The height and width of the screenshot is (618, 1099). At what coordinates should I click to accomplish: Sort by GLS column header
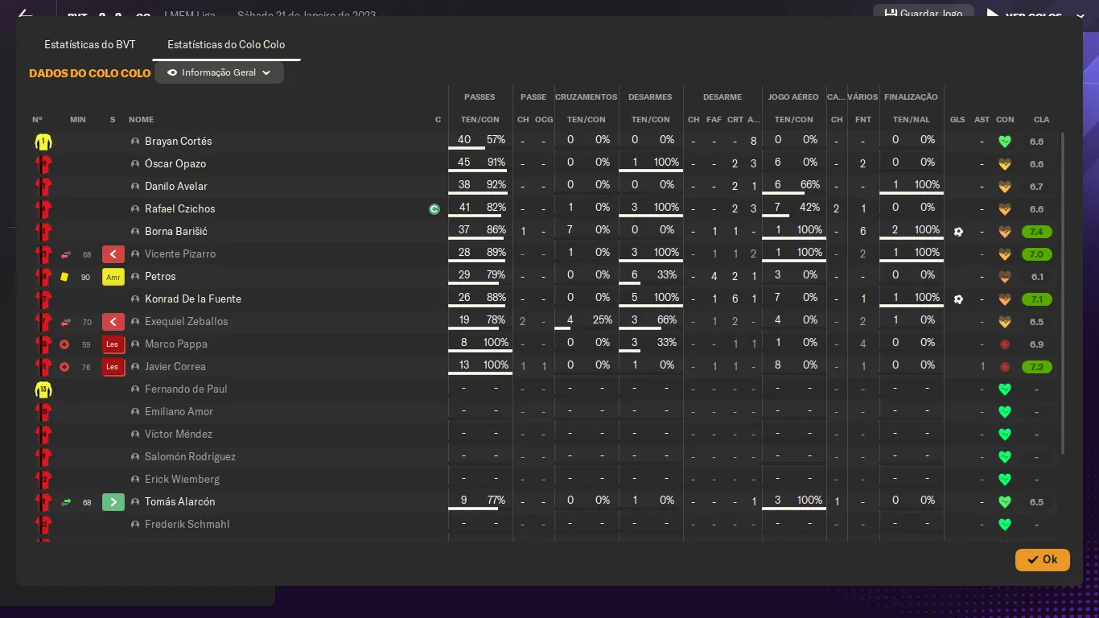coord(957,120)
